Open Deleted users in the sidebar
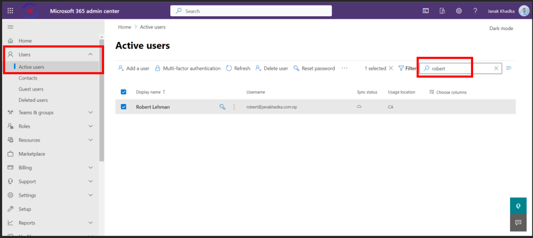 33,100
